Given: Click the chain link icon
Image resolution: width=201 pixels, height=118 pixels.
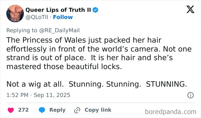Looking at the screenshot, I should click(77, 110).
